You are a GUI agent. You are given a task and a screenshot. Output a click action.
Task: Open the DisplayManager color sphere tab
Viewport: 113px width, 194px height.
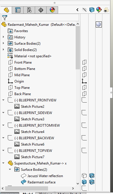pyautogui.click(x=52, y=10)
